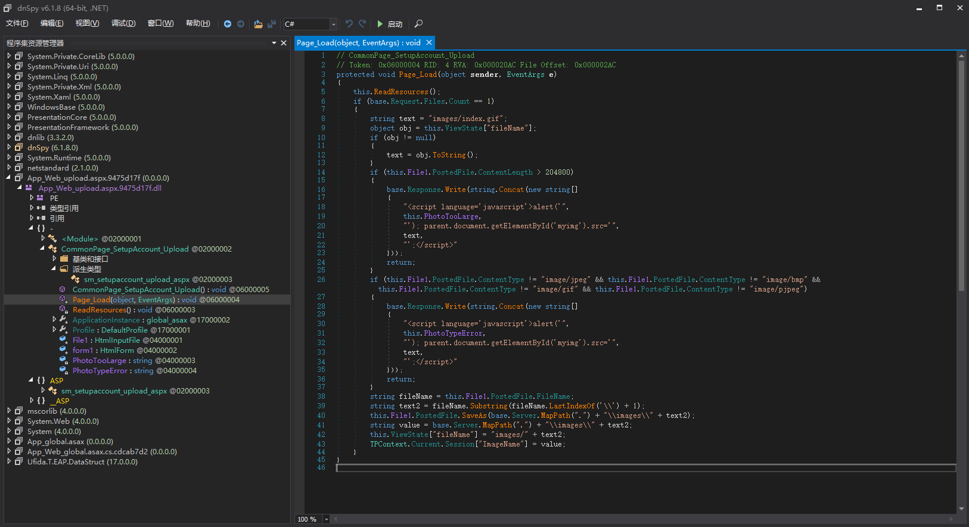Expand the dnlib (3.3.2.0) node
Image resolution: width=969 pixels, height=527 pixels.
point(9,137)
